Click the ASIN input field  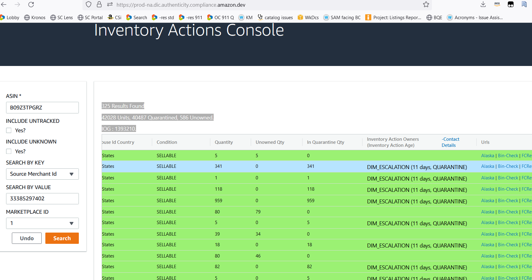[x=42, y=108]
